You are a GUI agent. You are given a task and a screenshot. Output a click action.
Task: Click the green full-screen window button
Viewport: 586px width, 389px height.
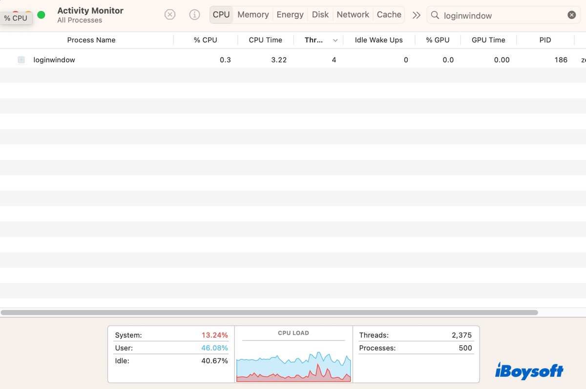pos(41,15)
